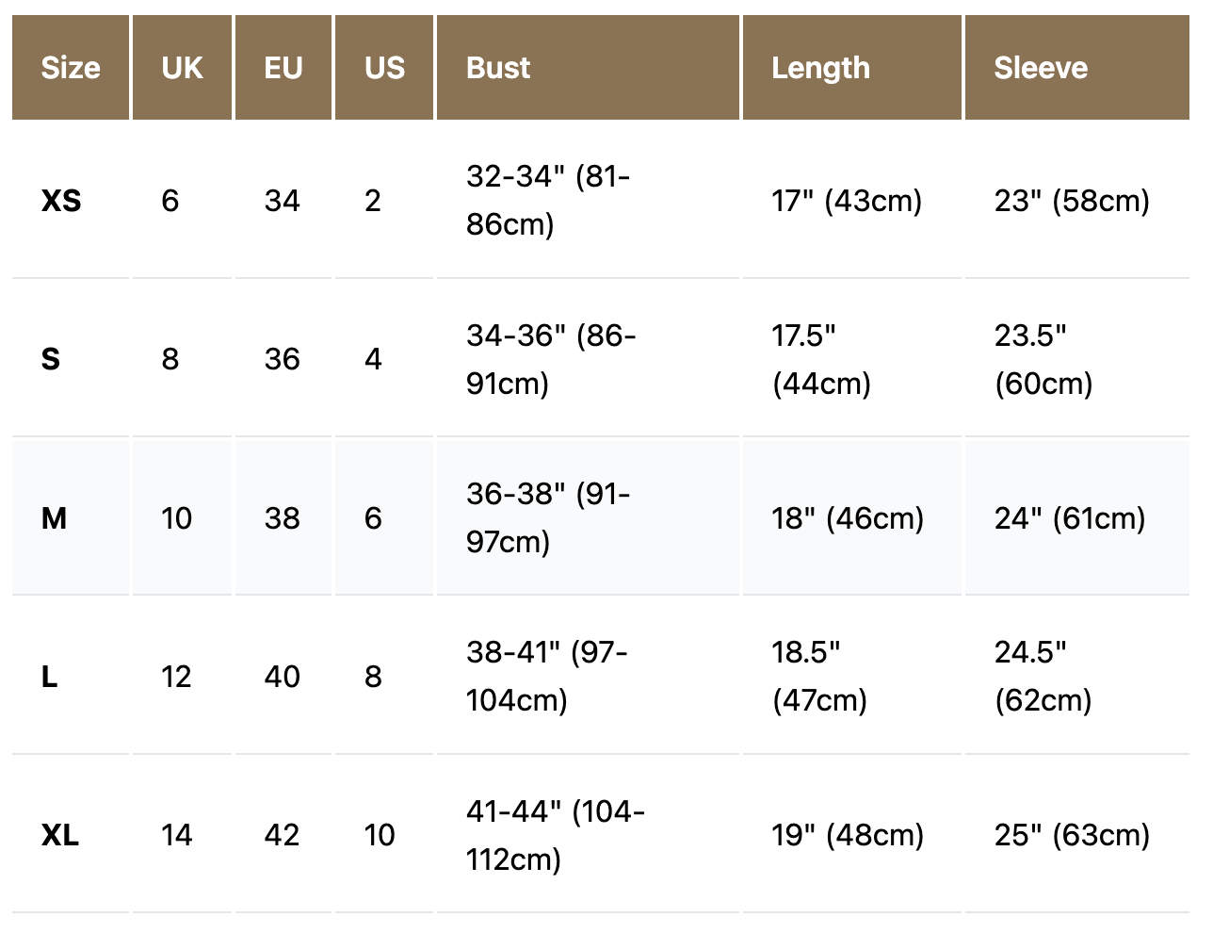Click the US column header
Screen dimensions: 1213x933
pos(384,68)
